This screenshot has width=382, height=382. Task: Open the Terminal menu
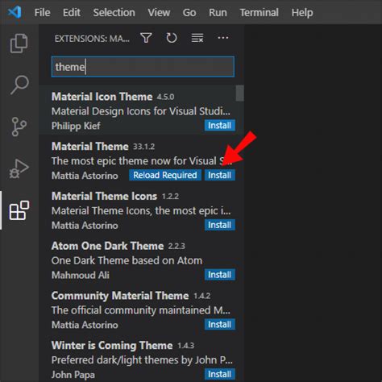click(260, 12)
